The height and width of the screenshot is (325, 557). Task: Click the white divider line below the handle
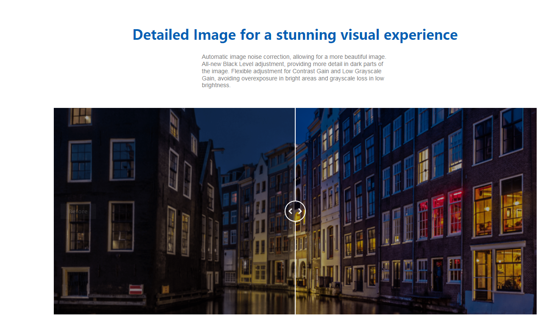click(x=295, y=271)
